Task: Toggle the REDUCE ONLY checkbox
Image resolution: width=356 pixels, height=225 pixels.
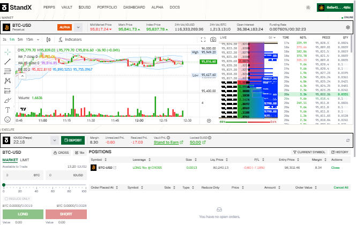Action: coord(6,199)
